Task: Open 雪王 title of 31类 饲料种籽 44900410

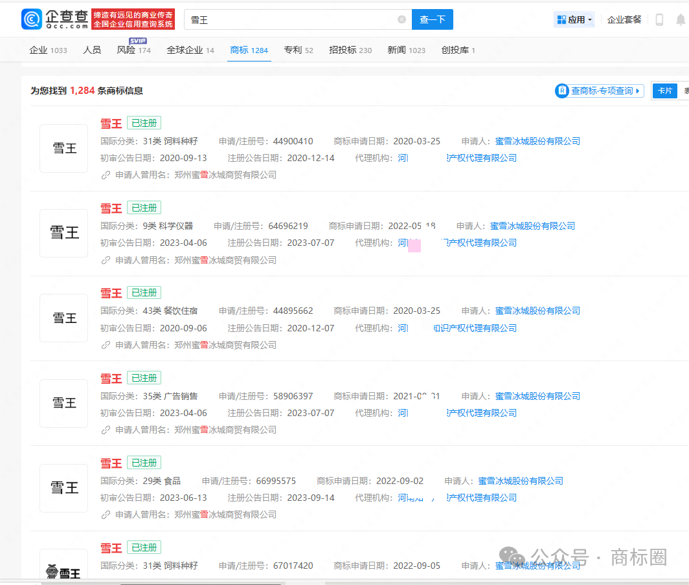Action: (x=111, y=124)
